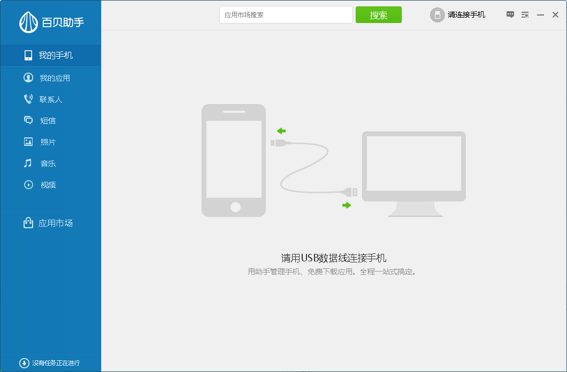This screenshot has width=567, height=372.
Task: Click the phone connection status avatar icon
Action: (x=437, y=15)
